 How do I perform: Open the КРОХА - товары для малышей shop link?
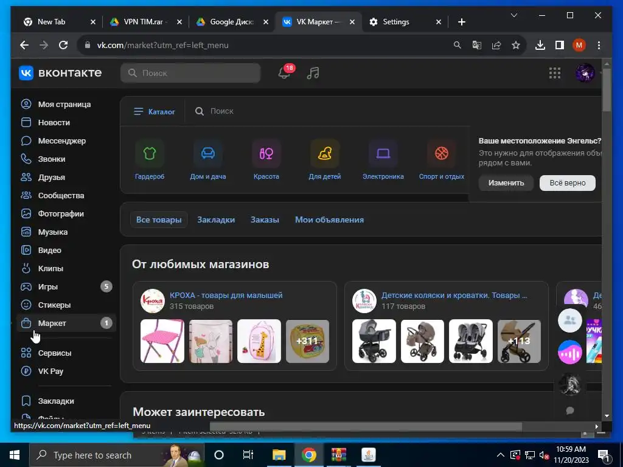[x=226, y=296]
